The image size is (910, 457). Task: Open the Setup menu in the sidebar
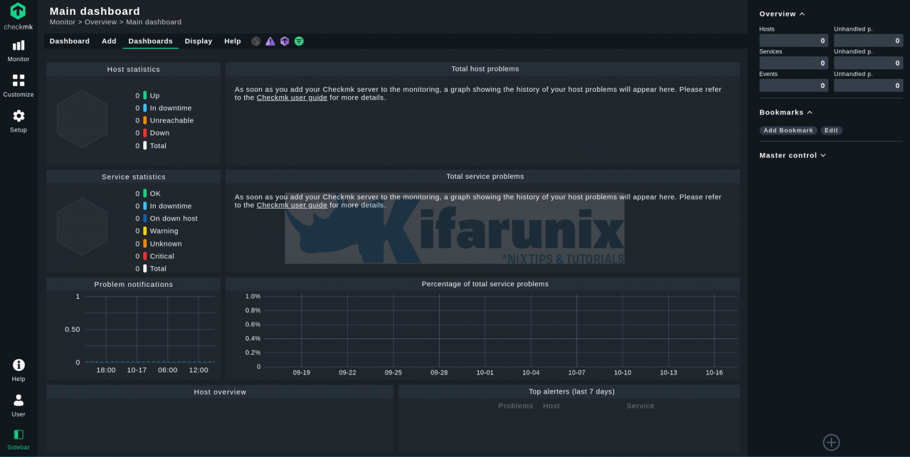(18, 121)
